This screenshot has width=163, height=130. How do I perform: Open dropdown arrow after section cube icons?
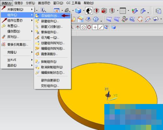tap(118, 11)
